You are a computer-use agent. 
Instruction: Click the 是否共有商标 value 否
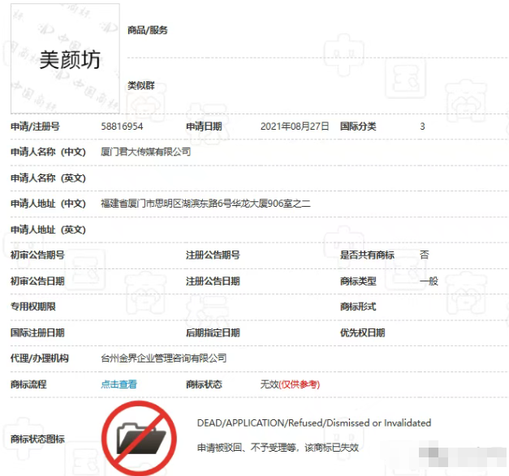424,255
